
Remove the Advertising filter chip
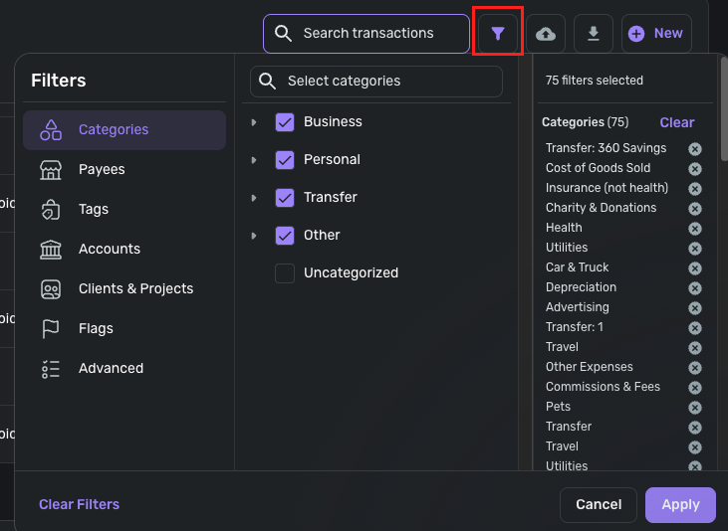[x=695, y=308]
